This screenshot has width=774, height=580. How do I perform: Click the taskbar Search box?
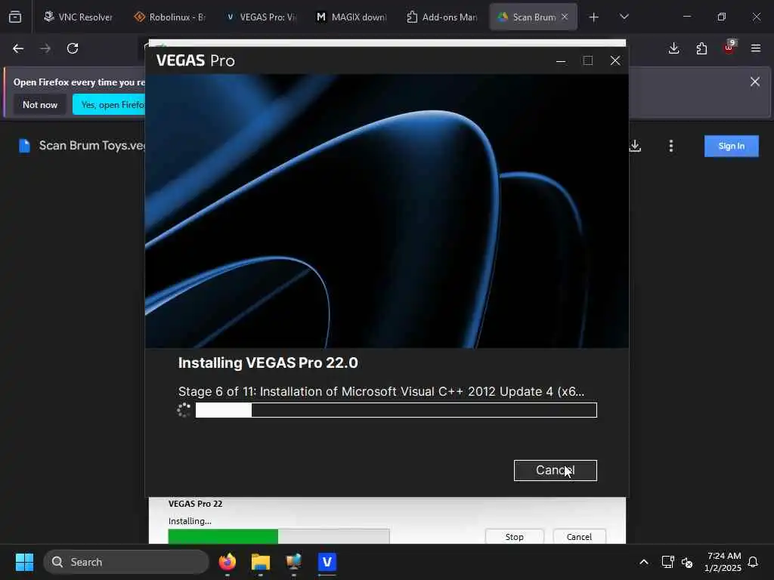click(126, 562)
